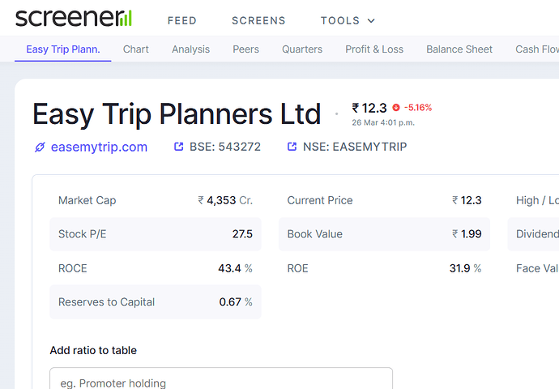Click the red price-down arrow icon
559x389 pixels.
[x=396, y=107]
